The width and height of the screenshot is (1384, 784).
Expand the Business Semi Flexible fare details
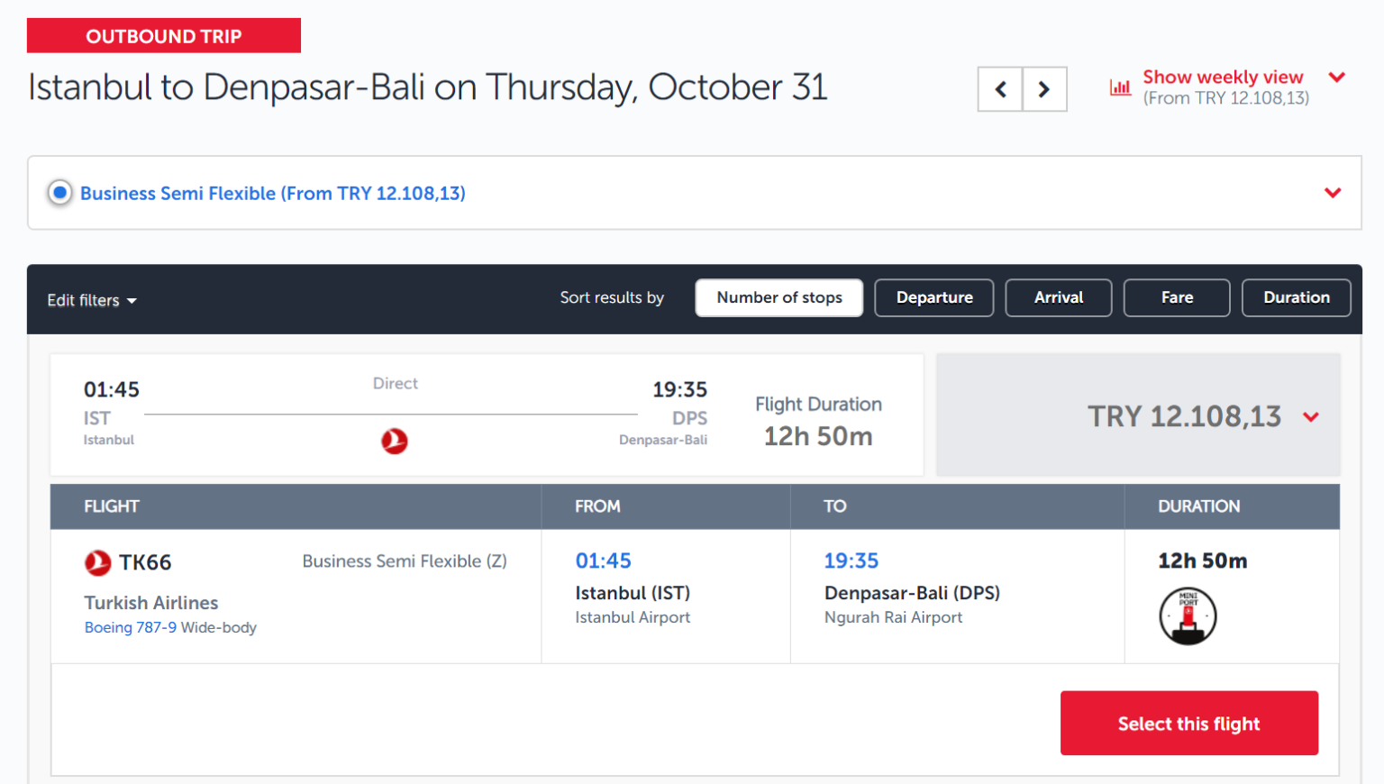tap(1333, 193)
